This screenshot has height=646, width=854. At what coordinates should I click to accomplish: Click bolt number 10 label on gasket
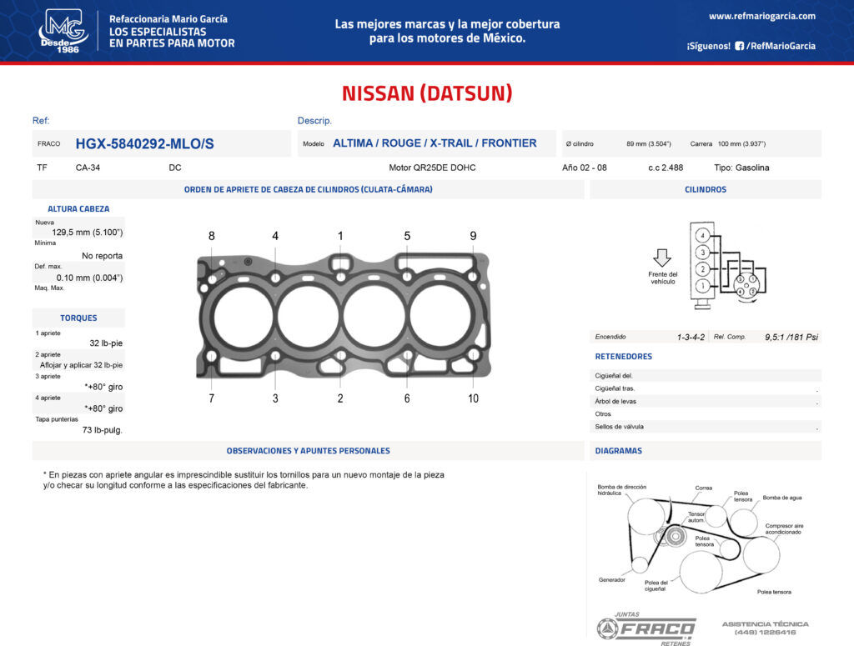click(474, 398)
